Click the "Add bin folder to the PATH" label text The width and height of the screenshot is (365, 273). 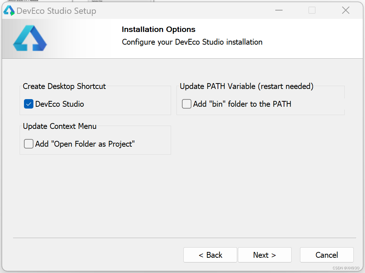point(242,104)
